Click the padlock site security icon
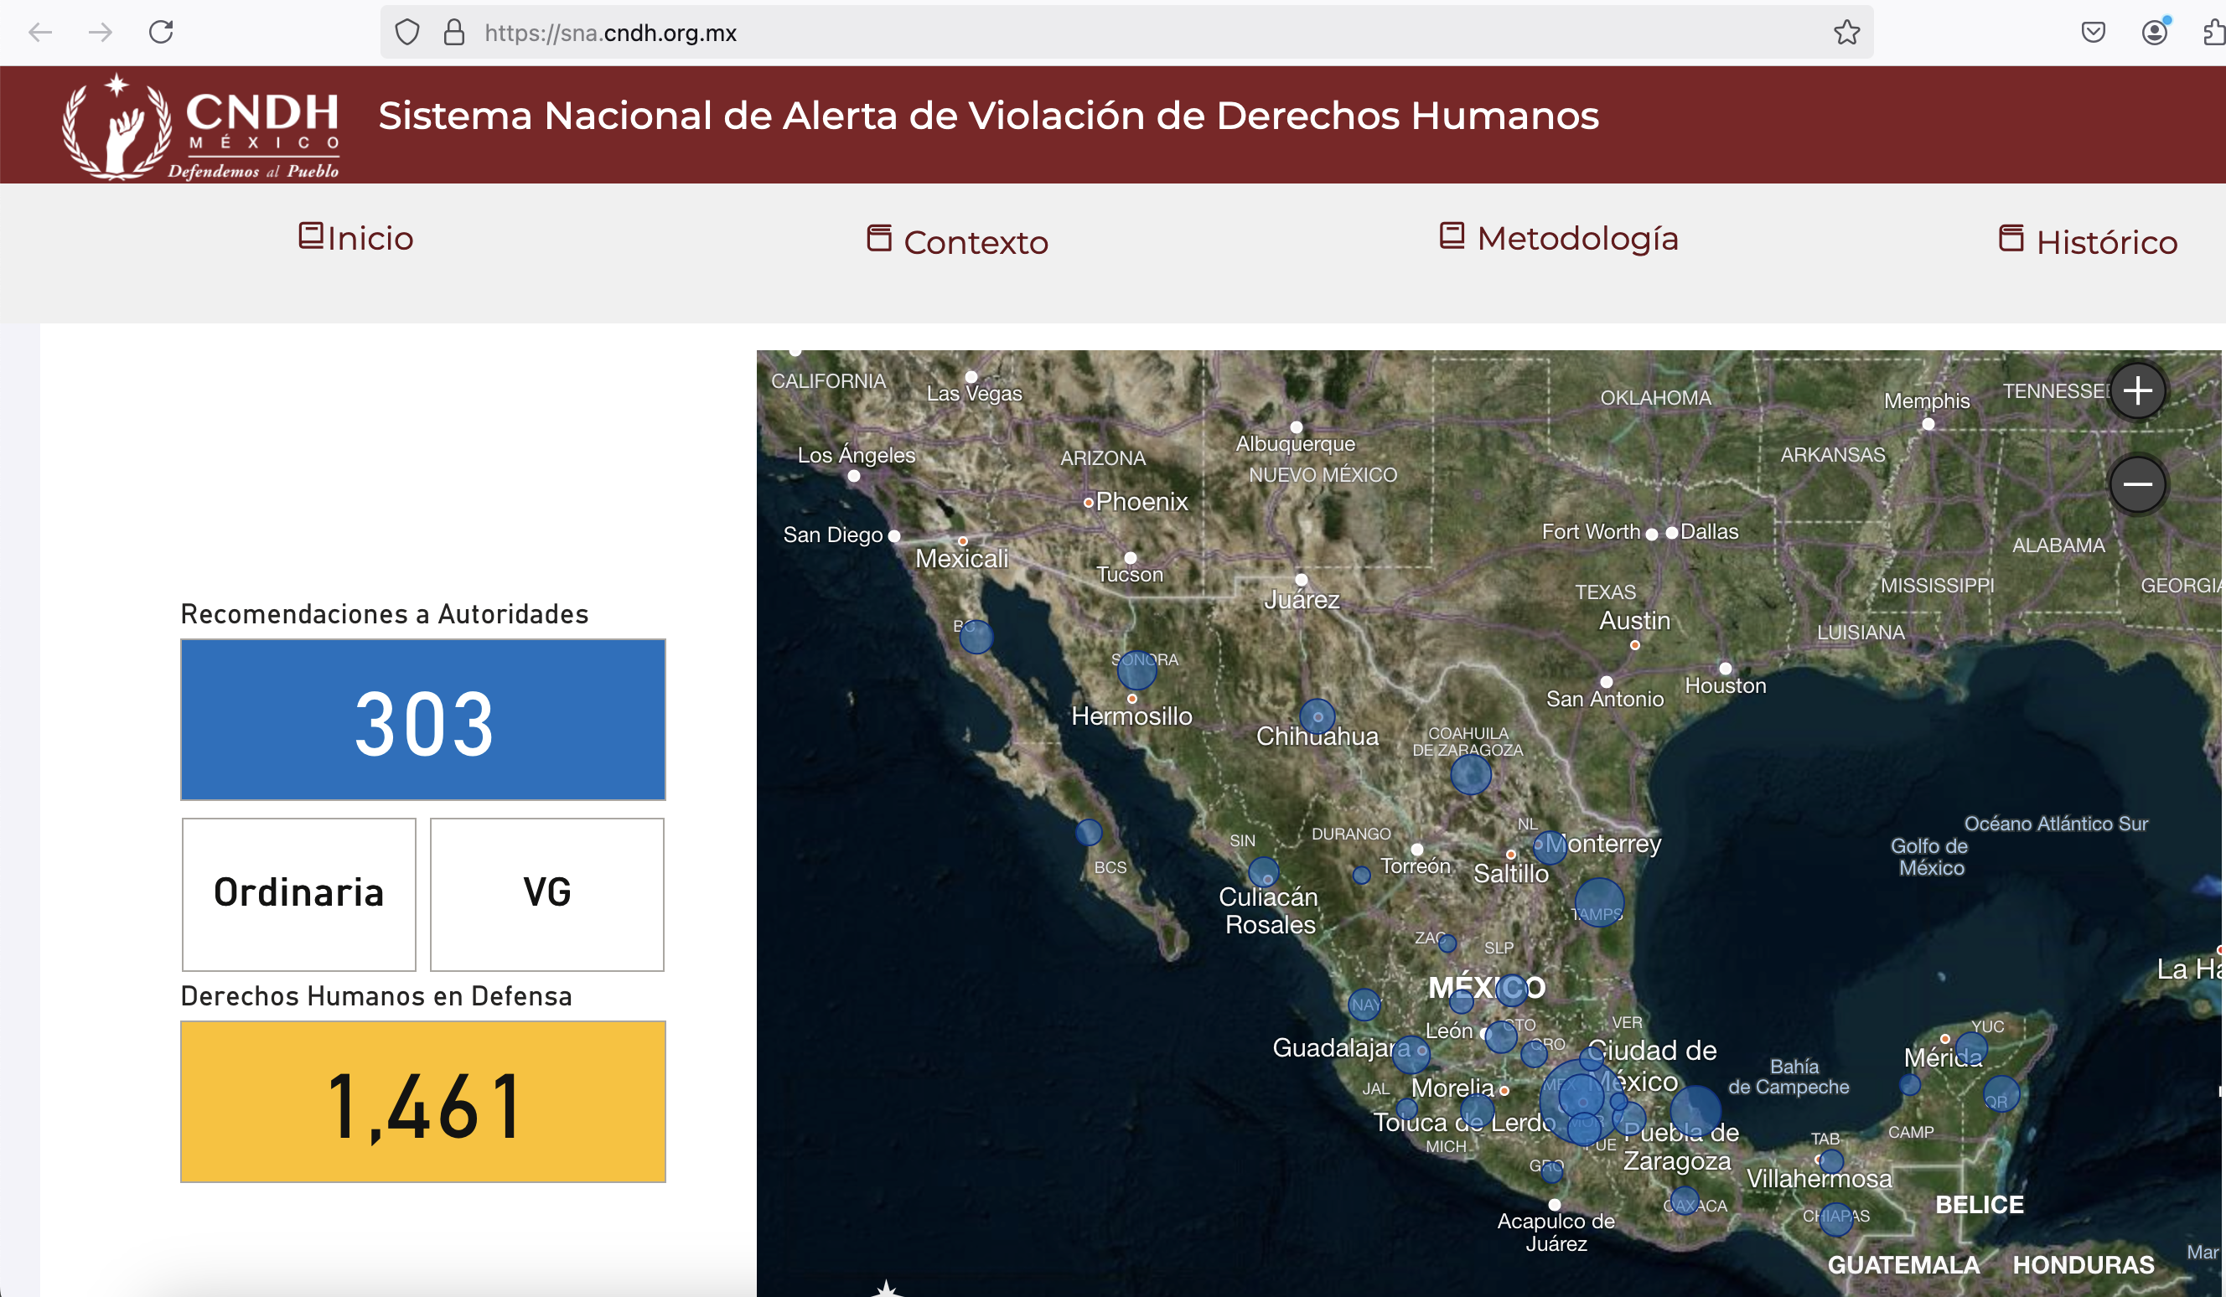The image size is (2226, 1297). 454,33
